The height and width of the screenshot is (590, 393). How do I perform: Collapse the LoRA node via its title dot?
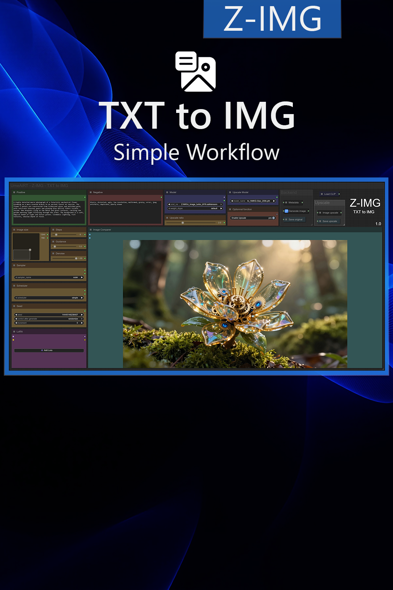pyautogui.click(x=14, y=331)
